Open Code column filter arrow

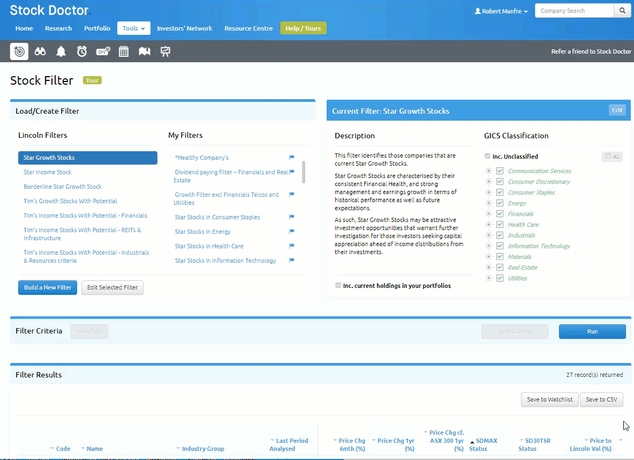[x=52, y=448]
